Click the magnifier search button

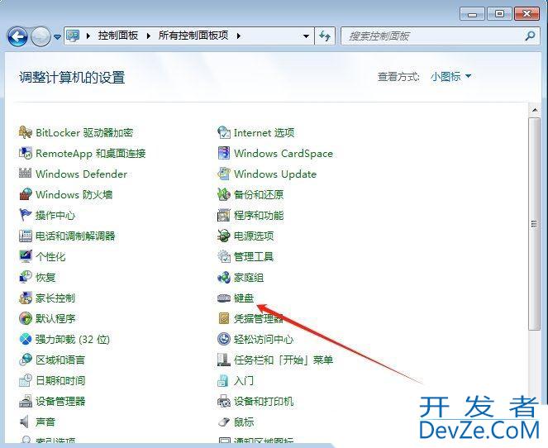click(x=531, y=36)
